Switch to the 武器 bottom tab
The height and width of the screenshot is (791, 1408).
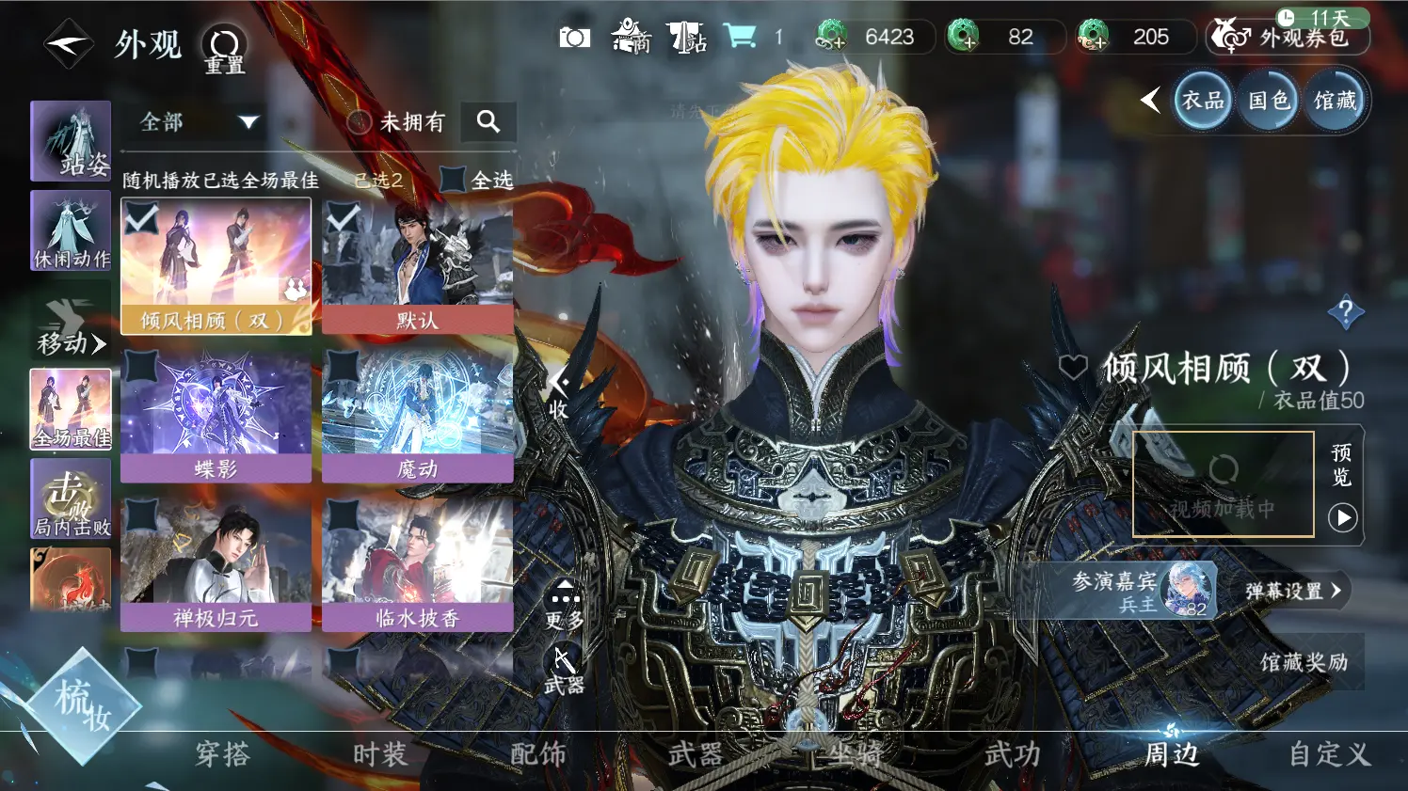(x=696, y=754)
